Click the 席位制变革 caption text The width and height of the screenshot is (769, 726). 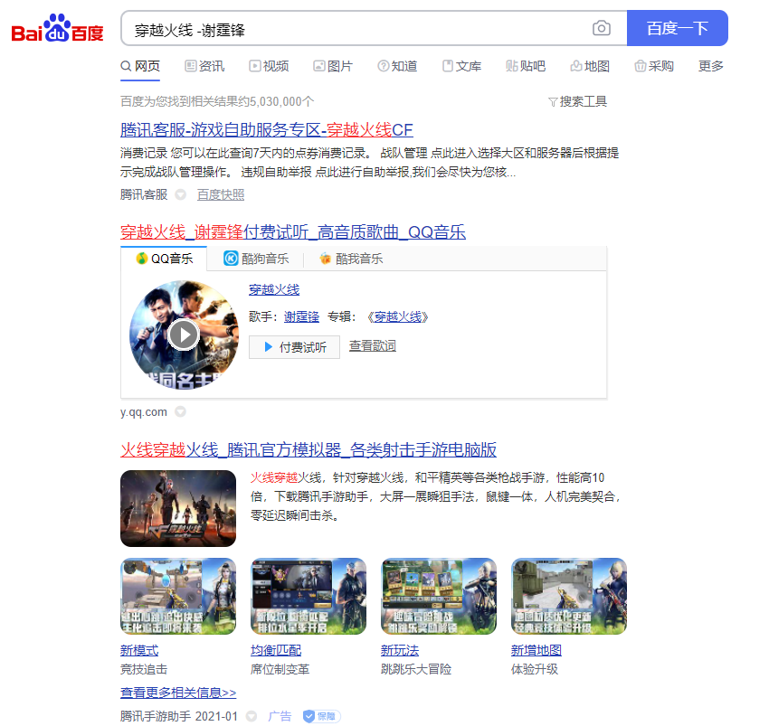pos(280,669)
